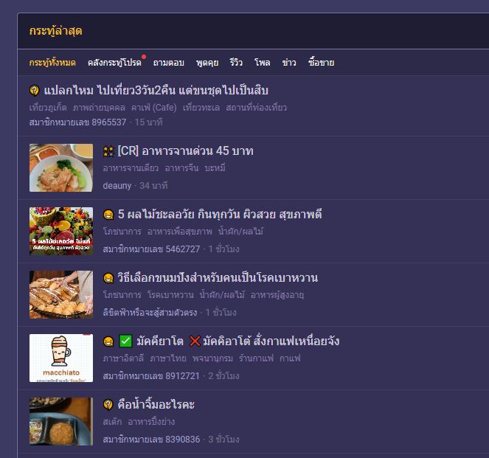Screen dimensions: 489x458
Task: Click question icon beside the 3วัน2คืน topic
Action: [35, 91]
